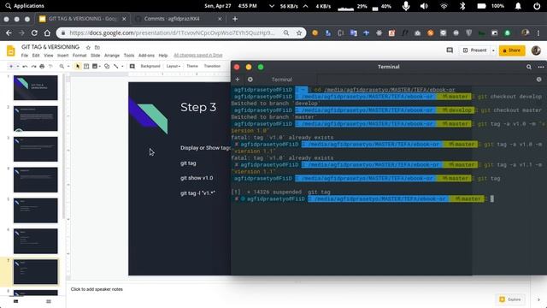Open the Add-ons menu
The width and height of the screenshot is (547, 308).
click(x=146, y=56)
